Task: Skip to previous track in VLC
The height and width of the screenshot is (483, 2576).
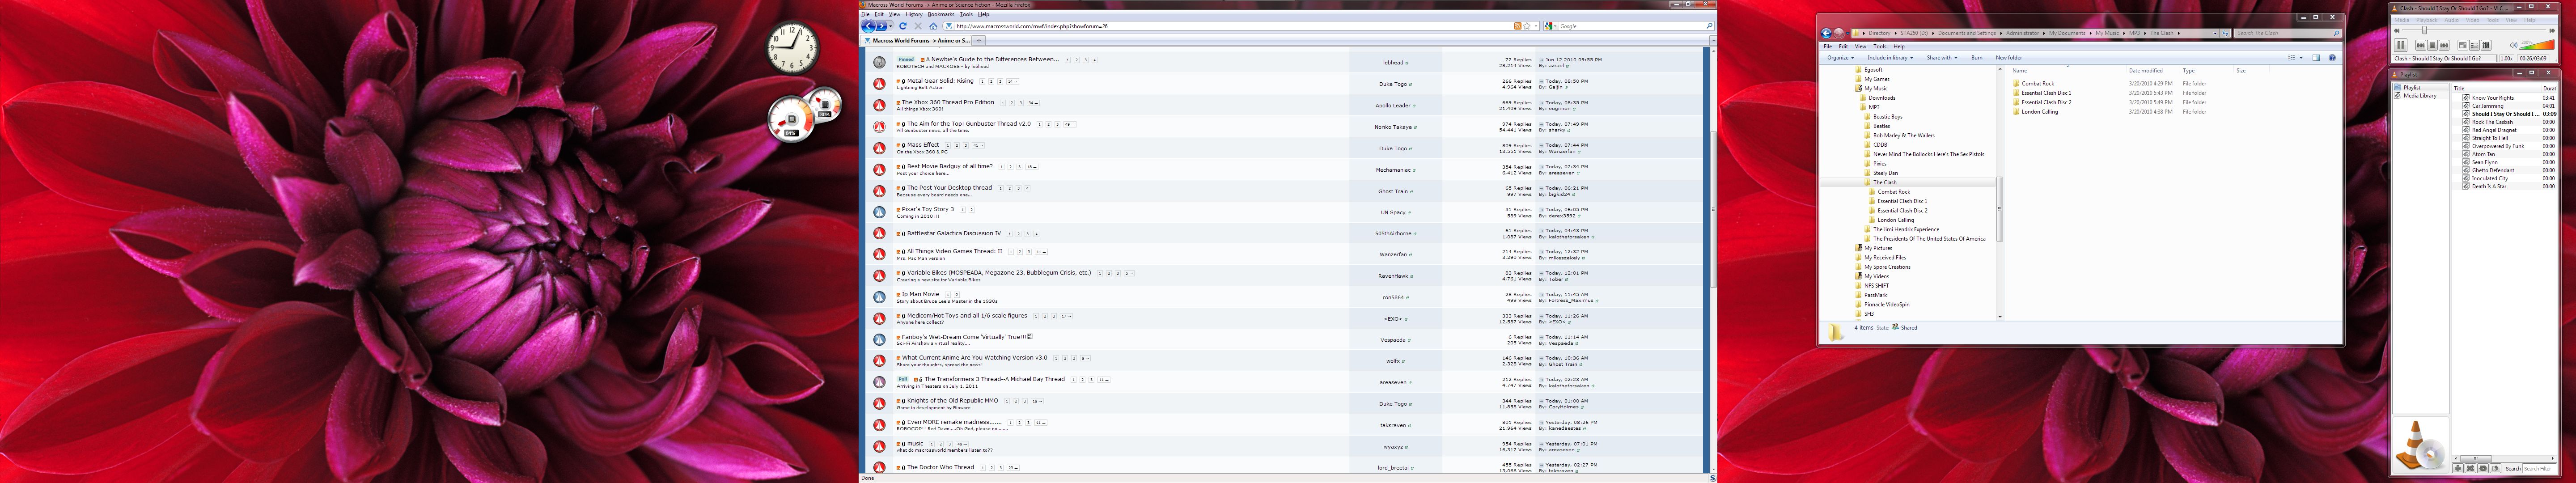Action: point(2421,45)
